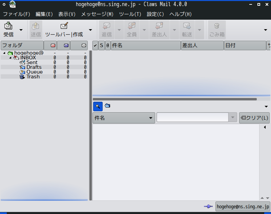The height and width of the screenshot is (214, 271).
Task: Click the new messages (red envelope) column header
Action: (50, 45)
